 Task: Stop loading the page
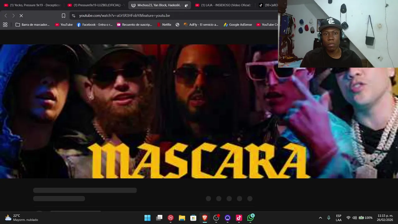21,16
